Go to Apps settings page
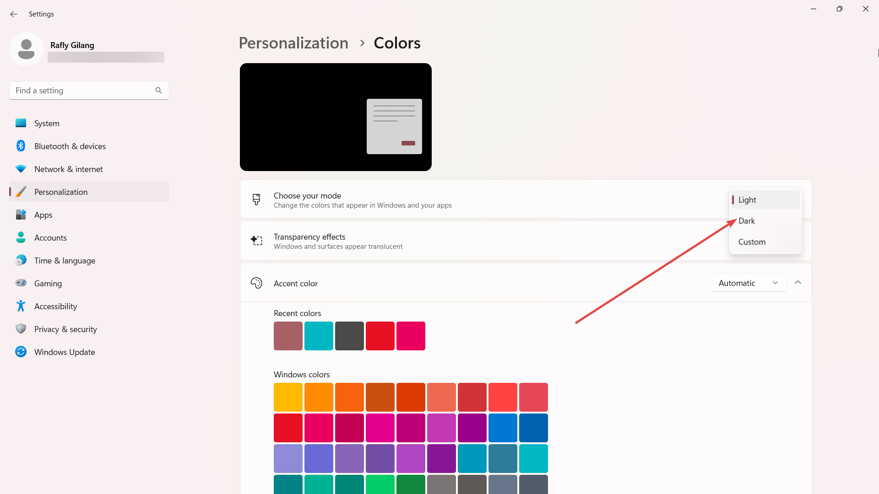The image size is (879, 494). 89,215
